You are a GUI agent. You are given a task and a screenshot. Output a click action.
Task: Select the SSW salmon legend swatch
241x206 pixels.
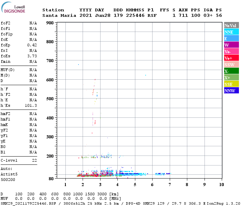(231, 65)
